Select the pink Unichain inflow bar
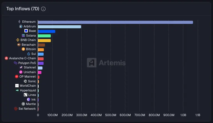Viewport: 213px width, 123px height. point(40,73)
